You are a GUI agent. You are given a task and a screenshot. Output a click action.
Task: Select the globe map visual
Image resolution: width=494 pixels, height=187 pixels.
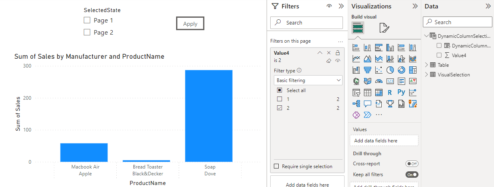point(356,81)
